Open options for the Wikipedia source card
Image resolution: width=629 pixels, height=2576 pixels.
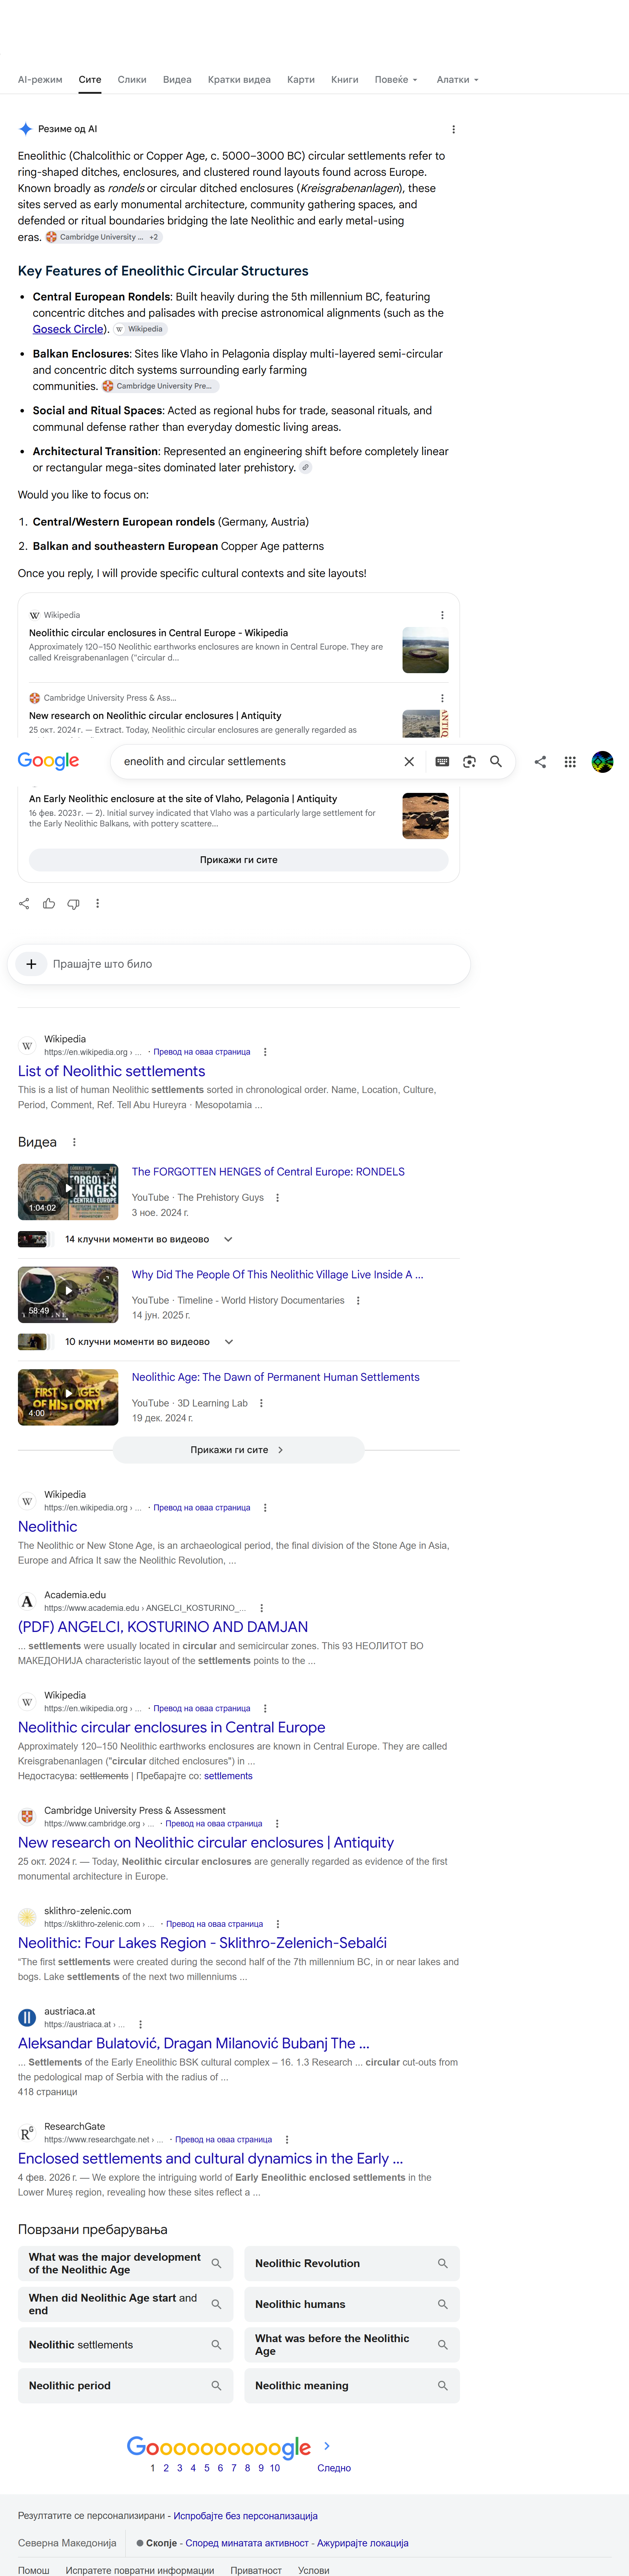[442, 615]
